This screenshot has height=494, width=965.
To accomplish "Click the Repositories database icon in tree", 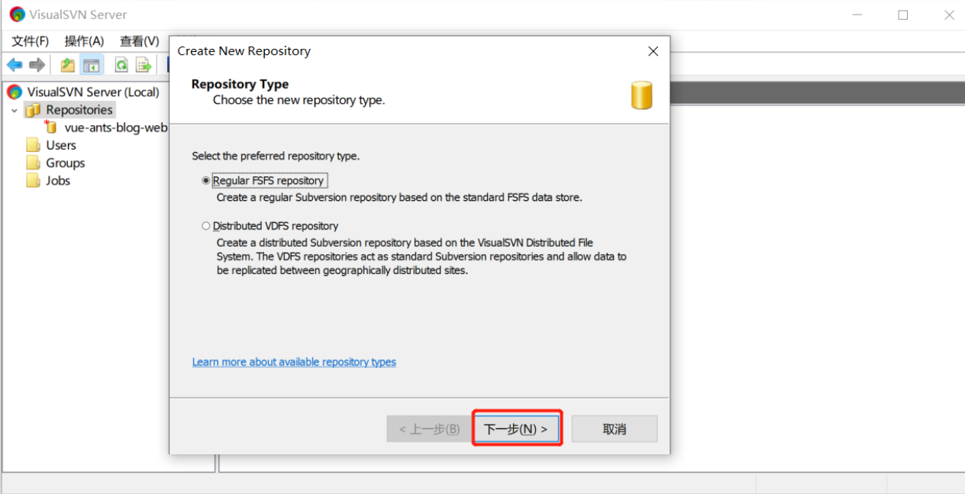I will tap(33, 110).
